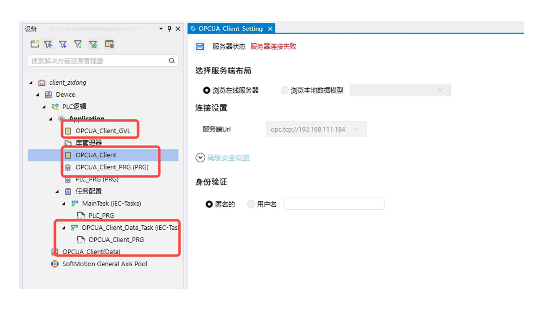This screenshot has height=310, width=552.
Task: Collapse the 任务配置 tree node
Action: (57, 191)
